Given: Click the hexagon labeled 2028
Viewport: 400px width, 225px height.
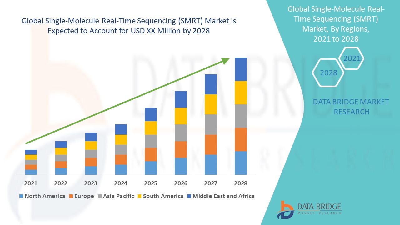Looking at the screenshot, I should coord(328,73).
